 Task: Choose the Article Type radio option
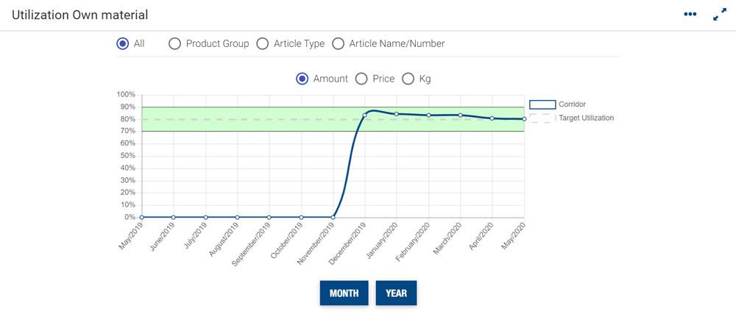pyautogui.click(x=263, y=43)
